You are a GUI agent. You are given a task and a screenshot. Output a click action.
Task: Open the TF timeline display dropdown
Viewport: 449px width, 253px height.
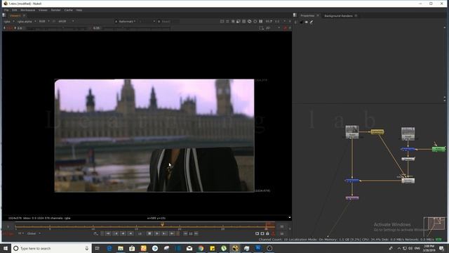coord(21,233)
